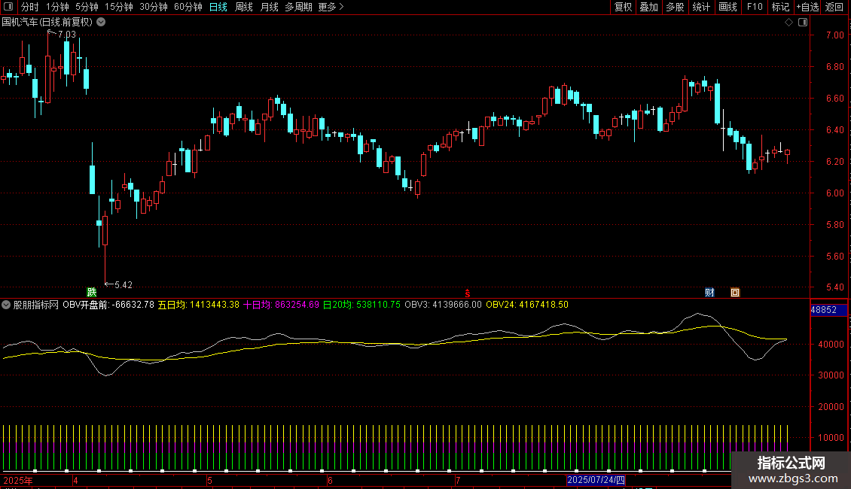Expand 股朋指标网 indicator dropdown arrow
This screenshot has height=489, width=851.
(x=6, y=305)
